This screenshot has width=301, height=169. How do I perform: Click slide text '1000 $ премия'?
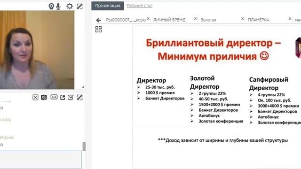(x=160, y=93)
